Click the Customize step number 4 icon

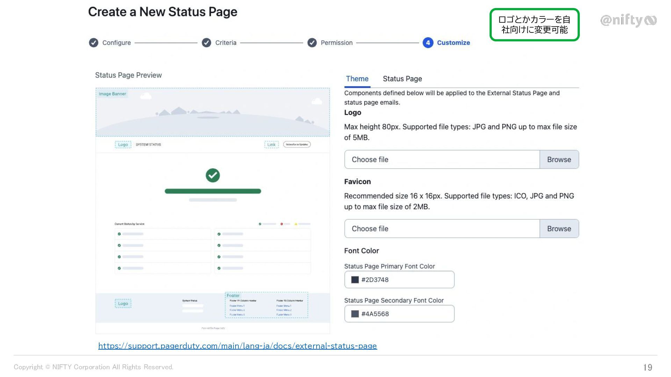pos(428,43)
